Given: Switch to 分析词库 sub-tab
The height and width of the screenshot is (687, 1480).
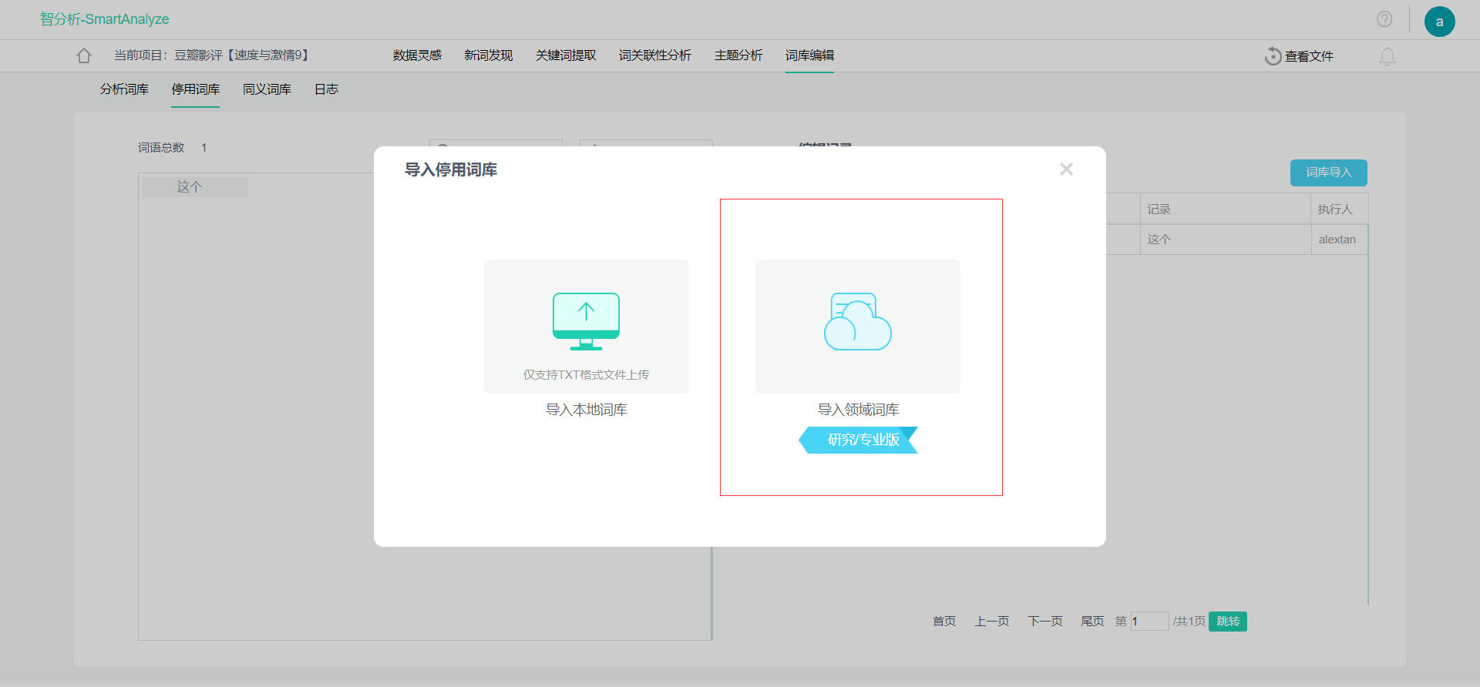Looking at the screenshot, I should (124, 89).
